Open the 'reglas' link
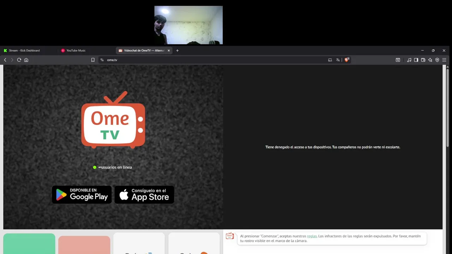 point(312,236)
